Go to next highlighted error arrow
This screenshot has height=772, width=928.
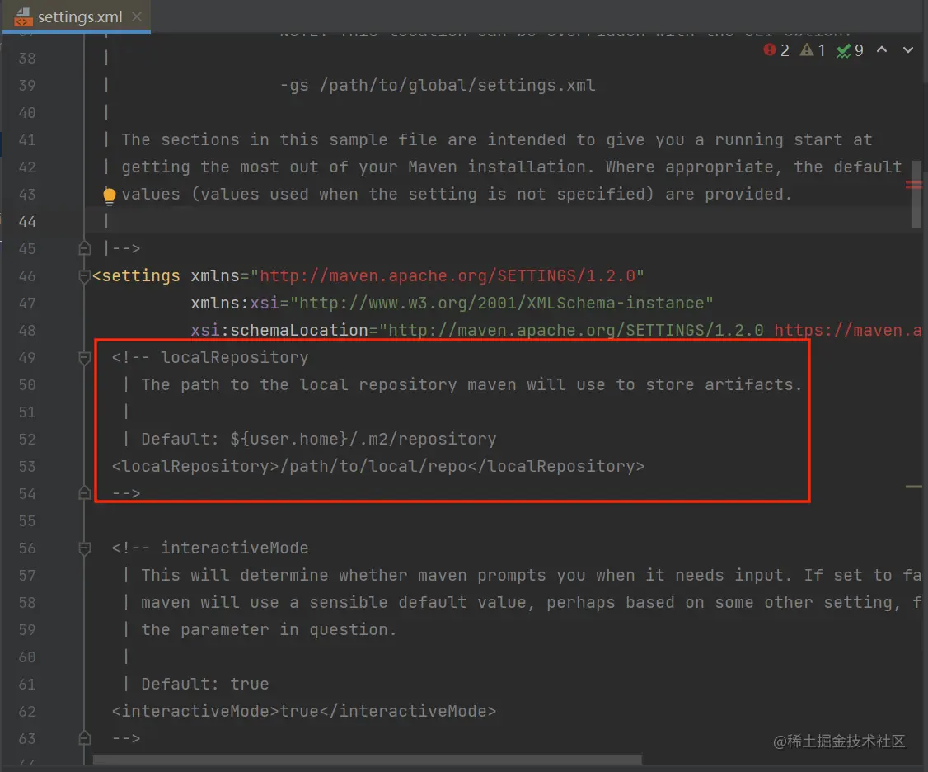click(908, 50)
